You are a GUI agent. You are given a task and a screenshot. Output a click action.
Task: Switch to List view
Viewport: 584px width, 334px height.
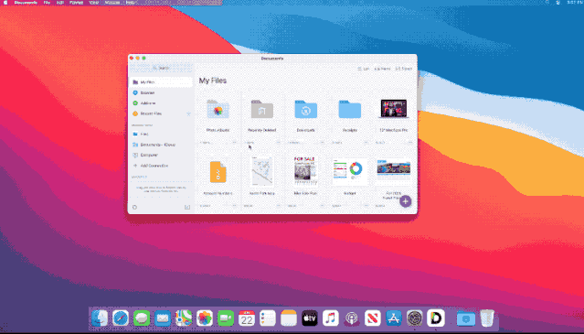point(363,69)
